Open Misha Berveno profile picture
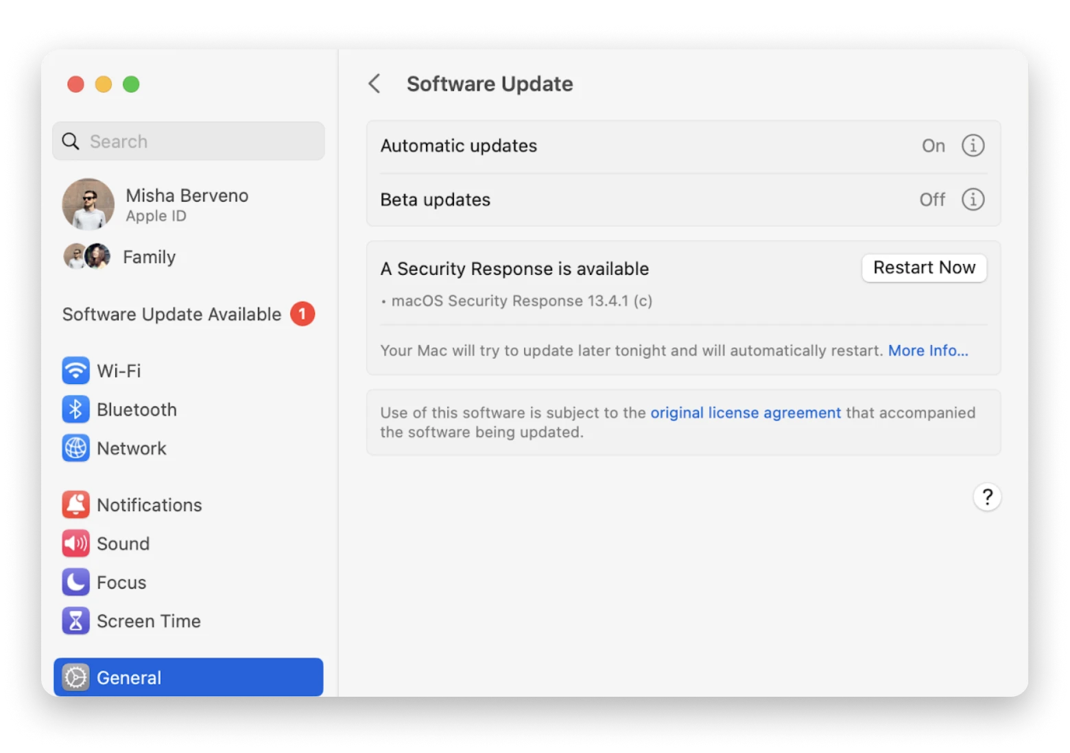Image resolution: width=1070 pixels, height=753 pixels. pos(88,204)
